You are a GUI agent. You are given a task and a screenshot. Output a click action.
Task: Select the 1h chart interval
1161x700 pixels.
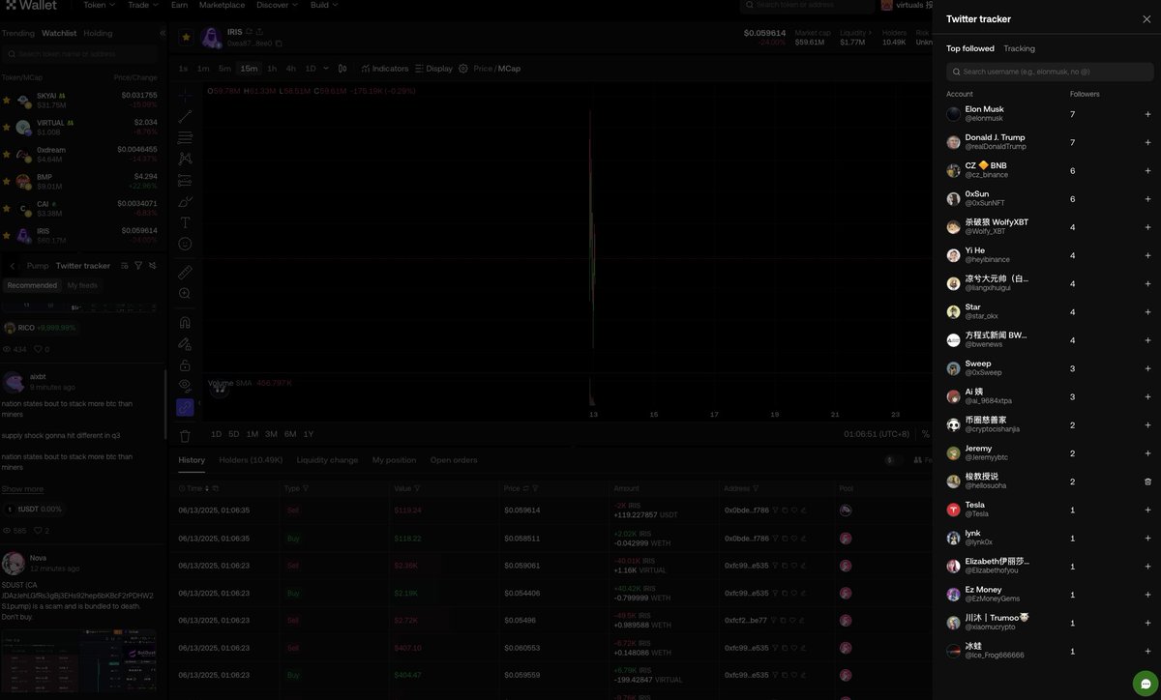tap(272, 69)
